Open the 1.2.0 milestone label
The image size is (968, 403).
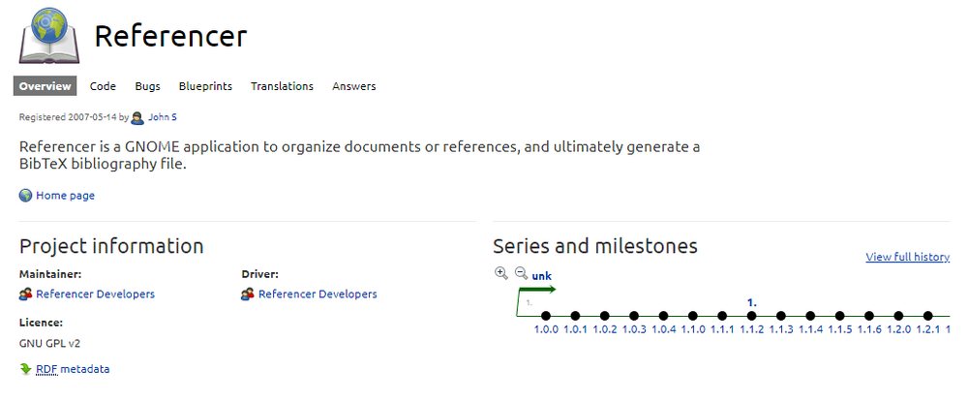pos(899,329)
